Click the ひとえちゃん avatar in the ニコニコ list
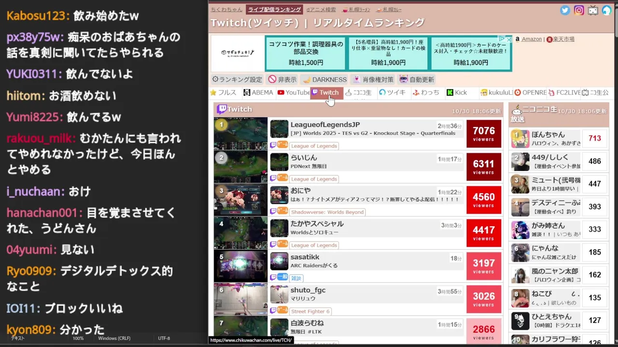This screenshot has width=618, height=347. (x=520, y=321)
